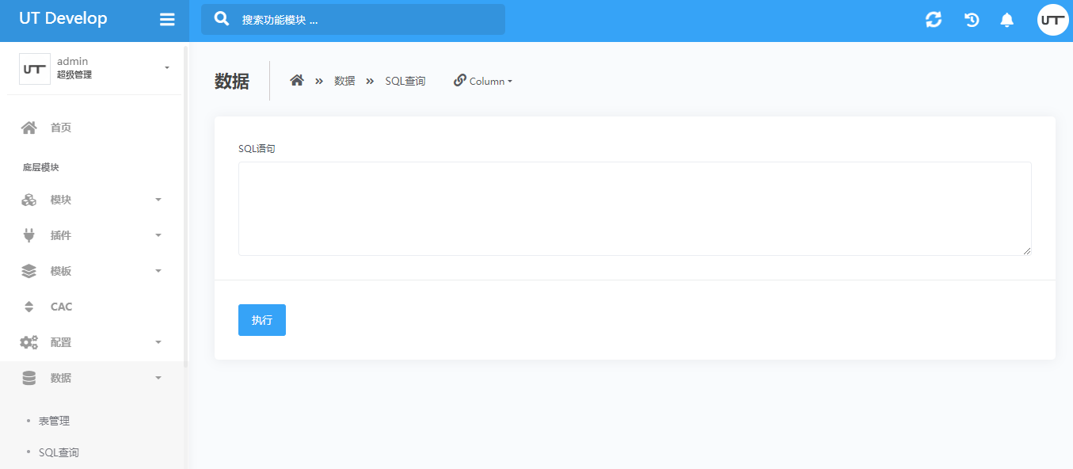Open the Column dropdown
The image size is (1073, 469).
point(483,81)
